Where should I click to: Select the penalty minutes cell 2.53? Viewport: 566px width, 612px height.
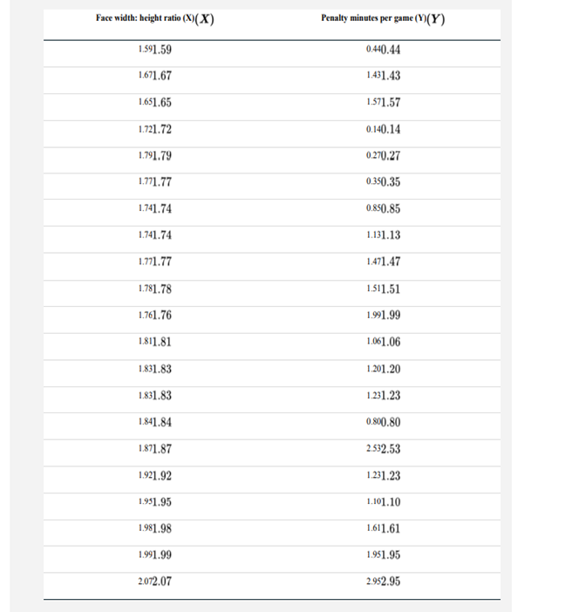[x=384, y=449]
